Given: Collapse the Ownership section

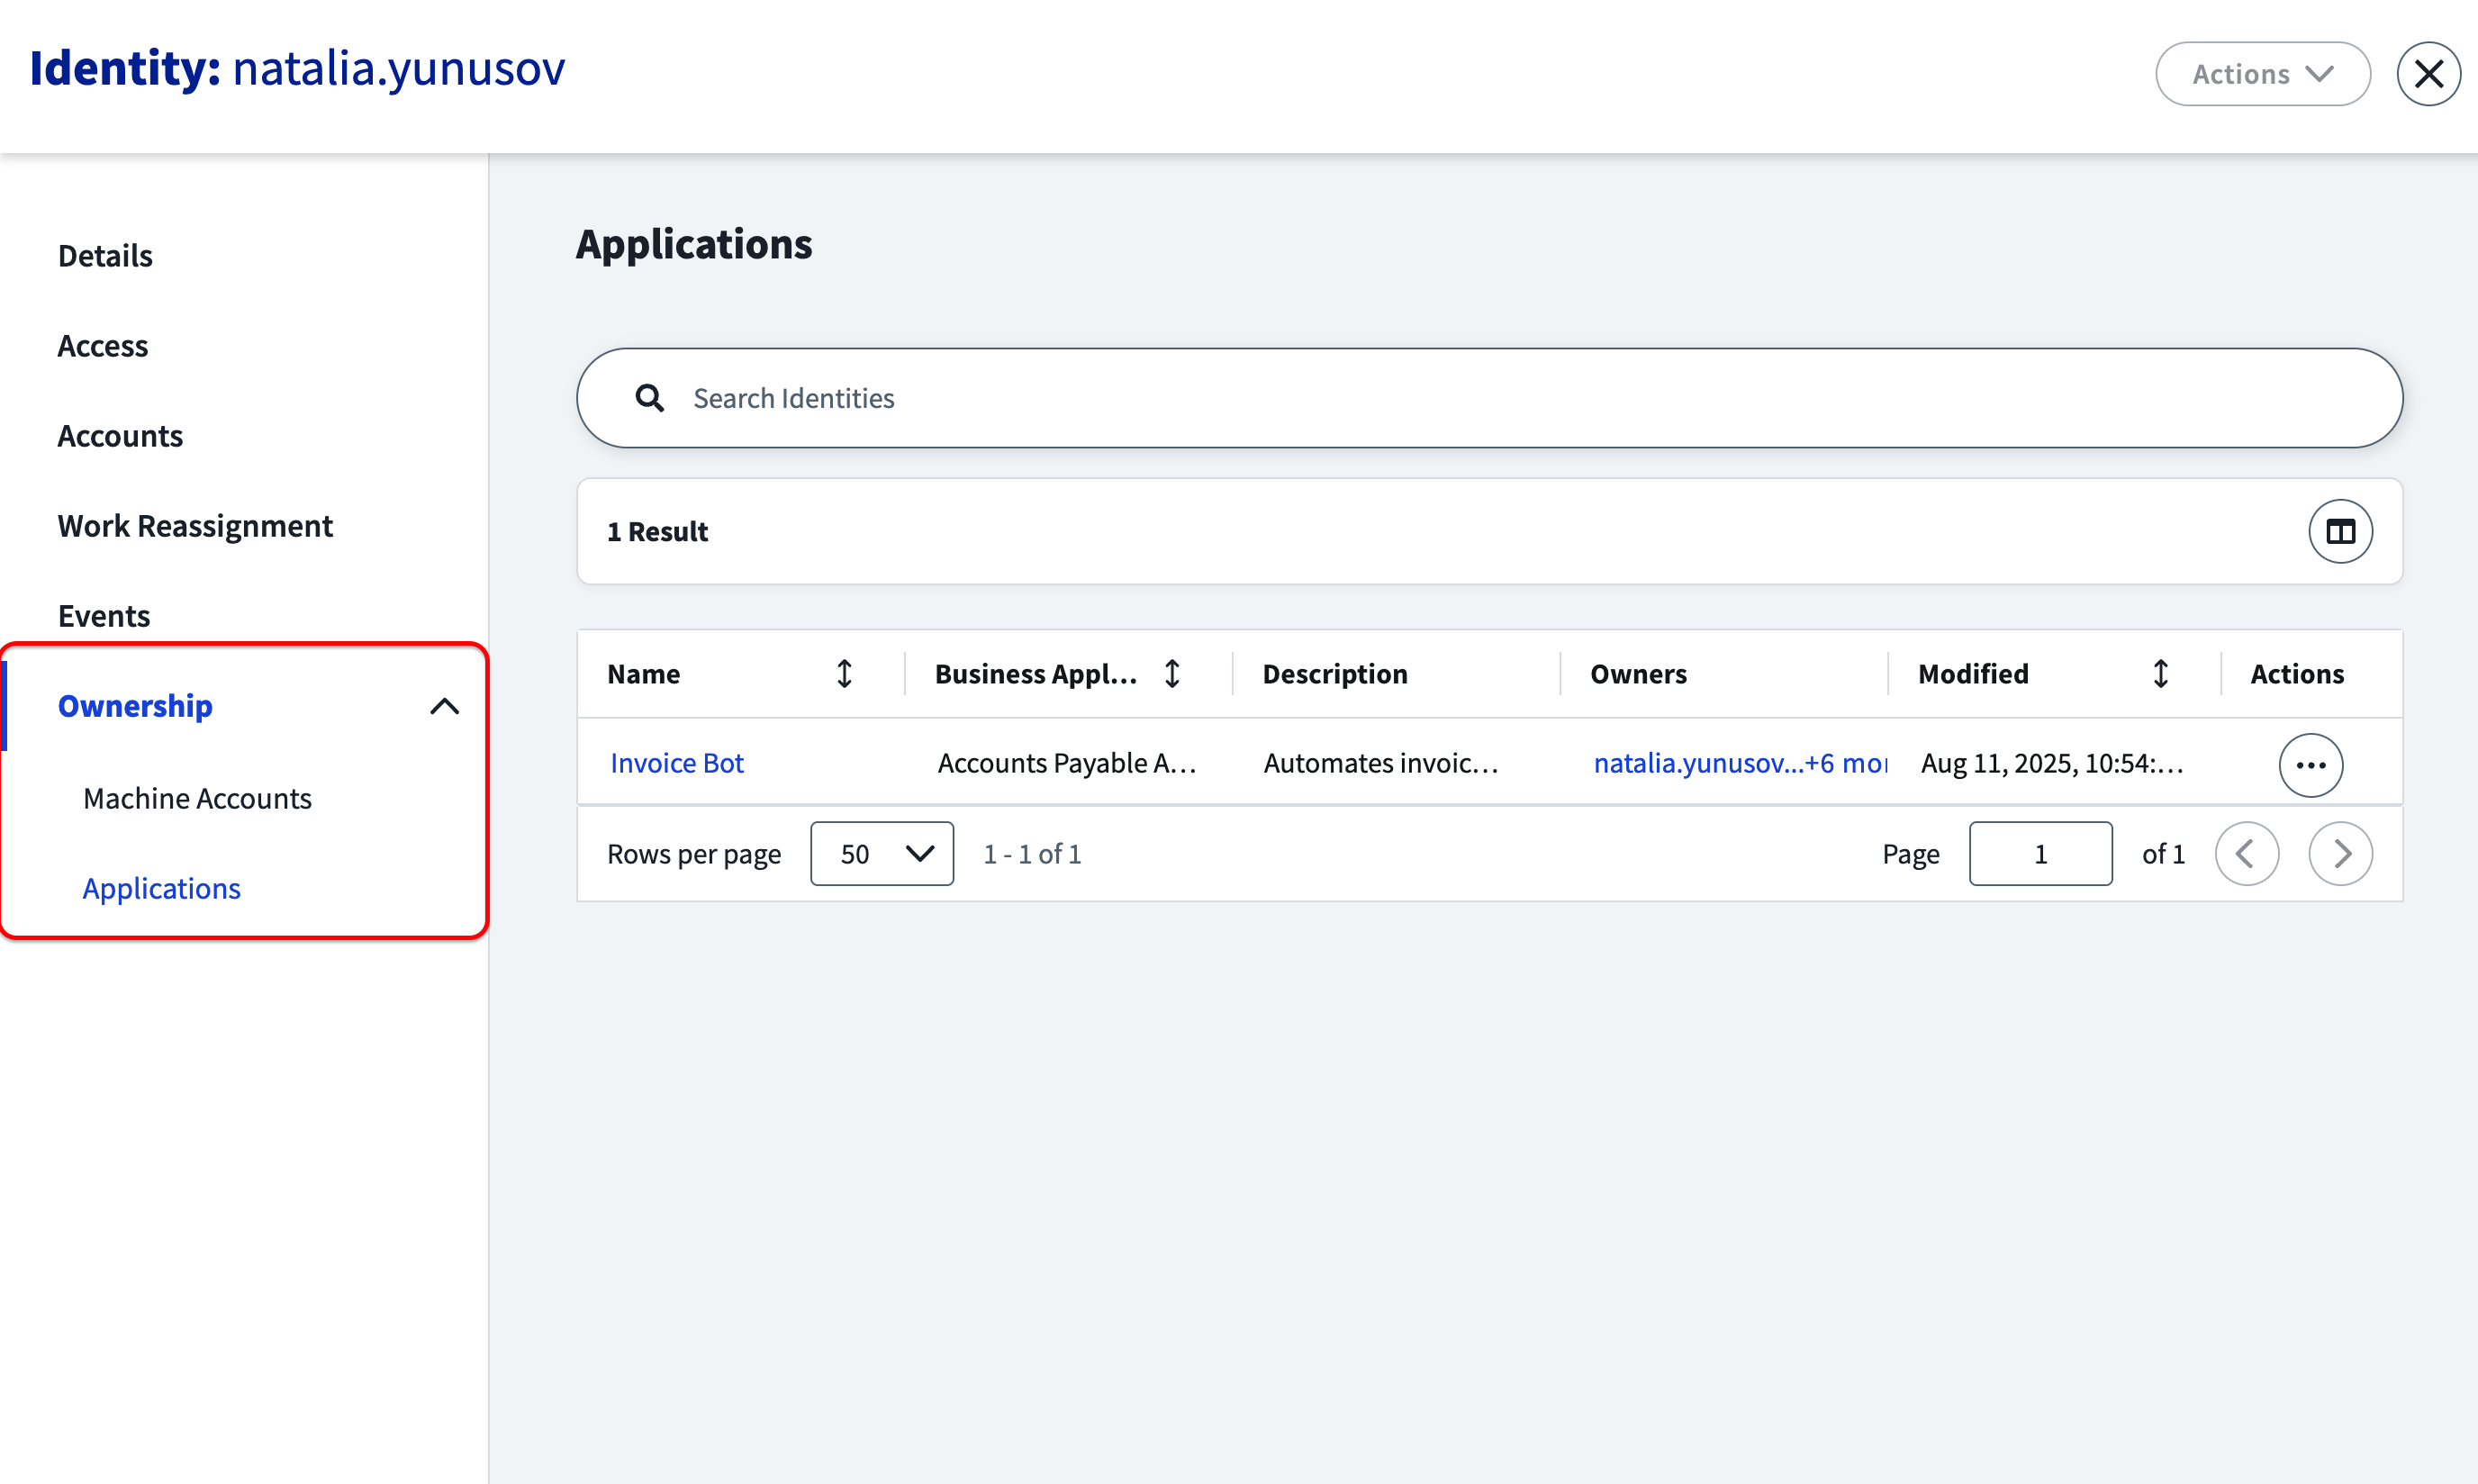Looking at the screenshot, I should click(x=444, y=707).
